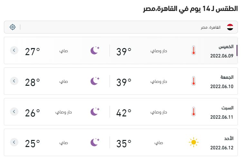
Task: Click Thursday's red thermometer icon
Action: coord(194,50)
